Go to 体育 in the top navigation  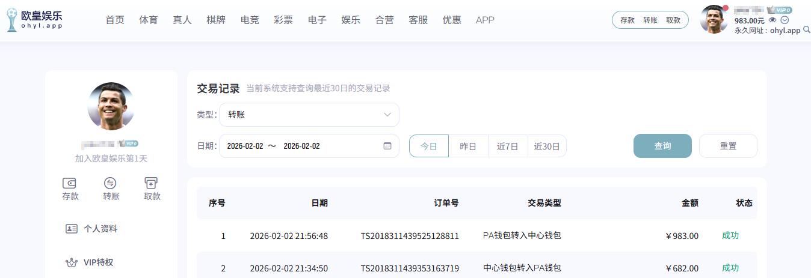click(x=148, y=20)
